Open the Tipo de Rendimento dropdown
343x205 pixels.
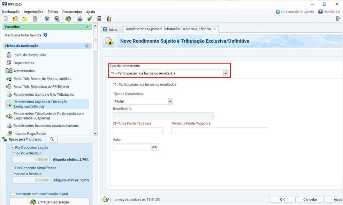[x=226, y=73]
